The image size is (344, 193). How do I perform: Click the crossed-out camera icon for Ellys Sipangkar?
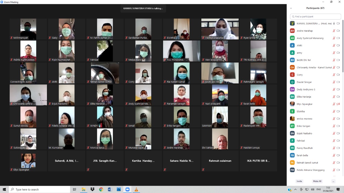click(338, 104)
